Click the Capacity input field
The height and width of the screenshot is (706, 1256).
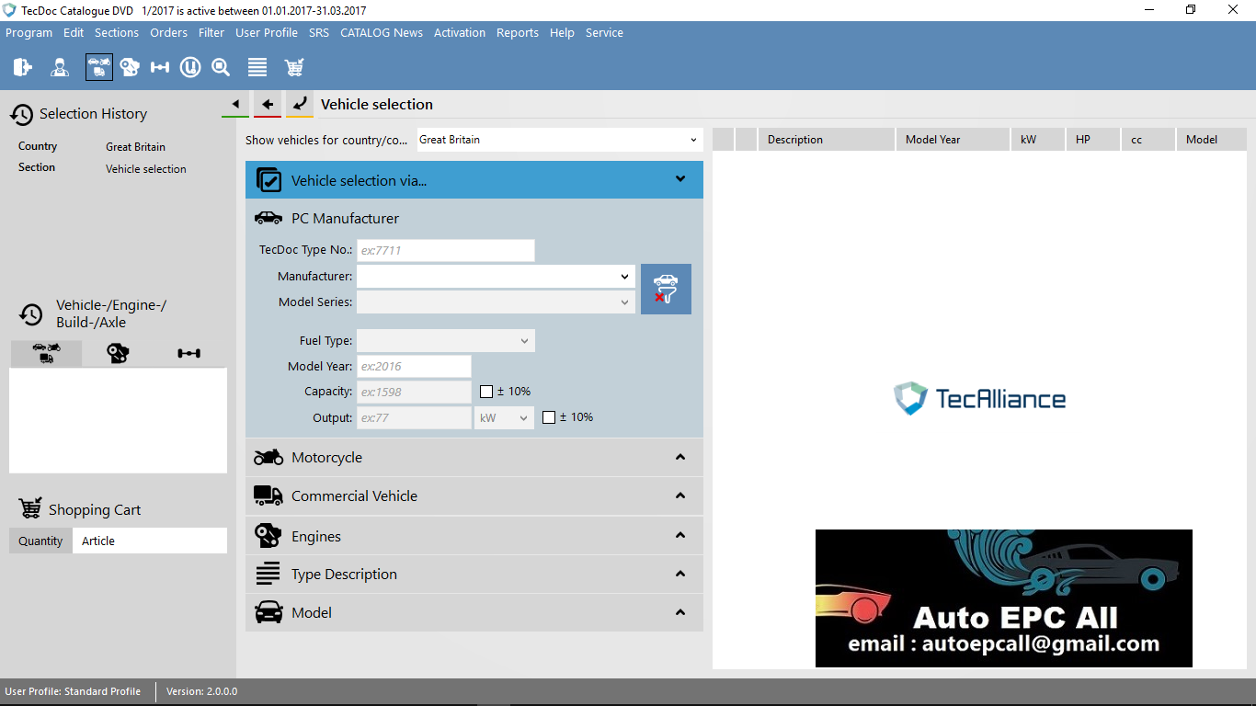click(x=414, y=392)
